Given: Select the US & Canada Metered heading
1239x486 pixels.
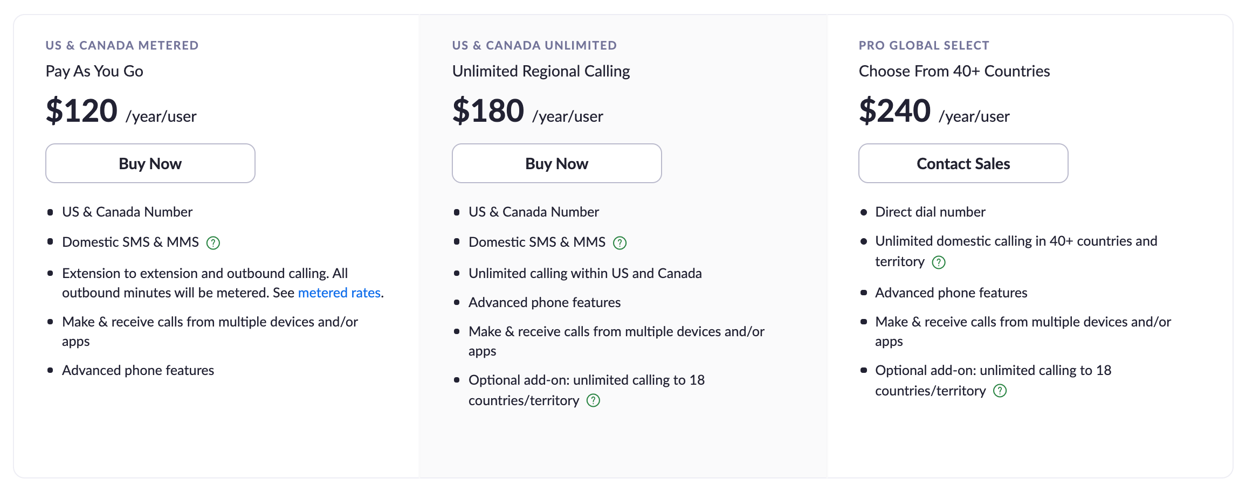Looking at the screenshot, I should [x=122, y=45].
